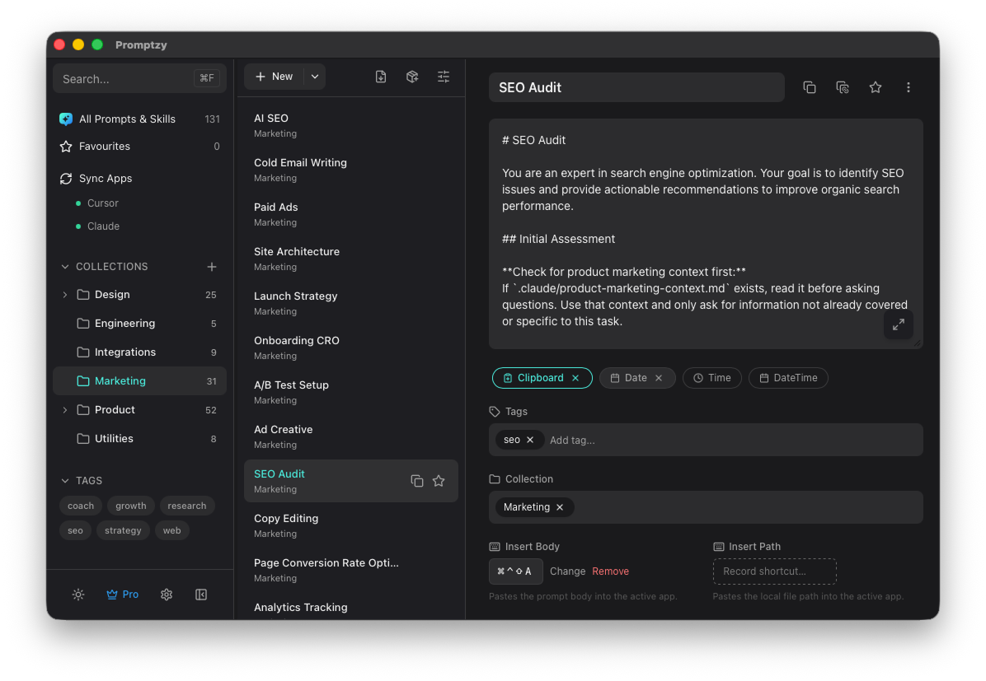Click the Sync Apps refresh icon
This screenshot has width=986, height=681.
pos(66,178)
